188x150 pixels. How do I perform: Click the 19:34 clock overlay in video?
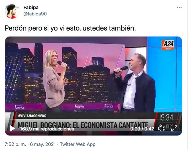[x=166, y=118]
